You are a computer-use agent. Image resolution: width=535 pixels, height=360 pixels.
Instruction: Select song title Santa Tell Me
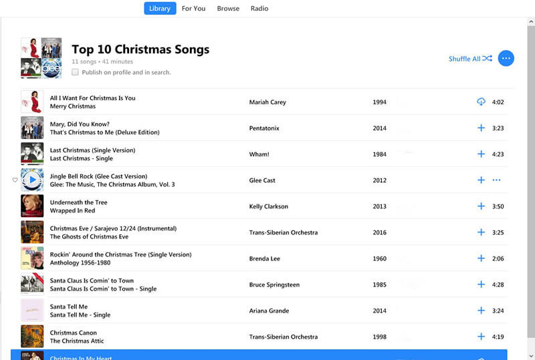tap(69, 307)
